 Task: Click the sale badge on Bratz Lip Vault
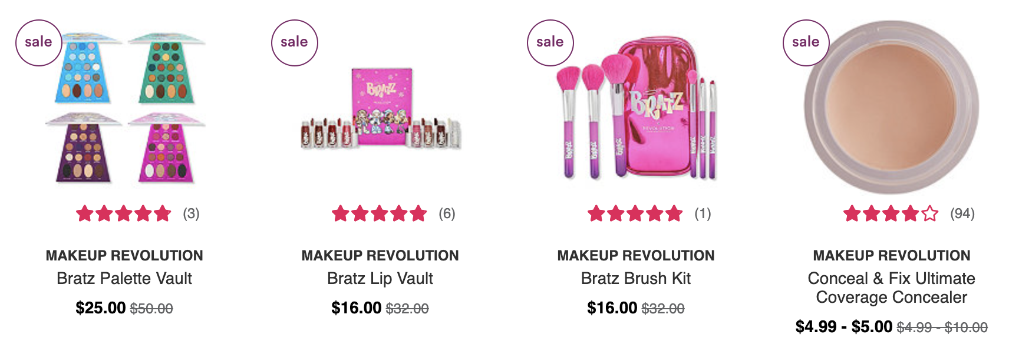coord(295,43)
